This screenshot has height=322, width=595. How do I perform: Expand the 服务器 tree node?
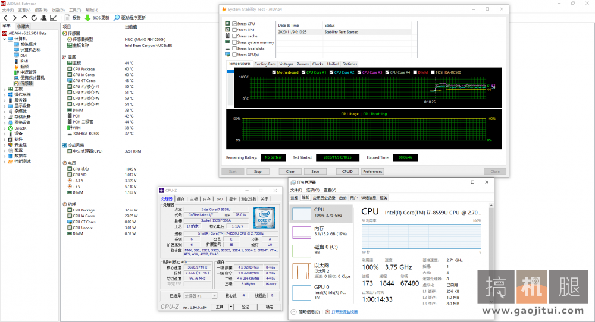(5, 100)
